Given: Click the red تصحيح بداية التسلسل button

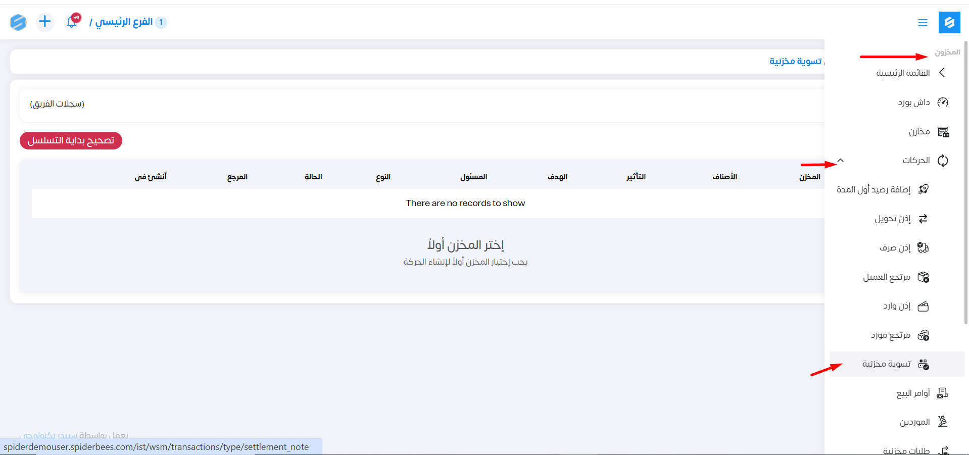Looking at the screenshot, I should click(71, 140).
